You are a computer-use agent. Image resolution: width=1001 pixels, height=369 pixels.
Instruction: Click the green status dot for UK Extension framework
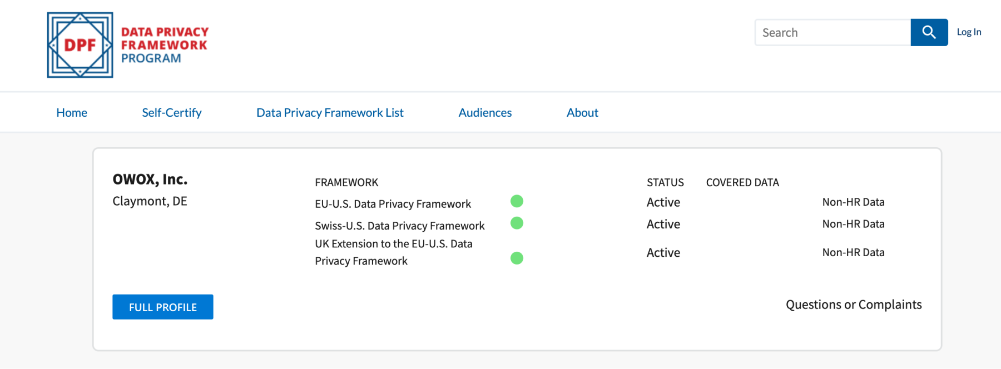click(x=517, y=258)
